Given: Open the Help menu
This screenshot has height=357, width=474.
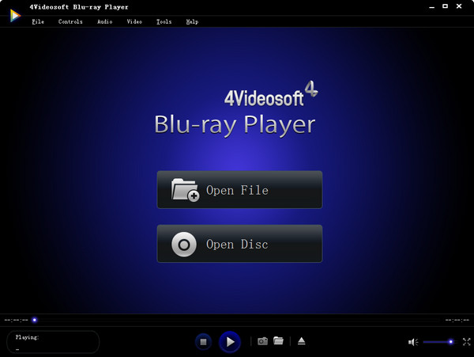Looking at the screenshot, I should (x=192, y=21).
